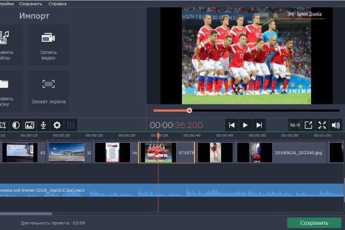Click the Импорт heading
Viewport: 345px width, 230px height.
[x=34, y=16]
